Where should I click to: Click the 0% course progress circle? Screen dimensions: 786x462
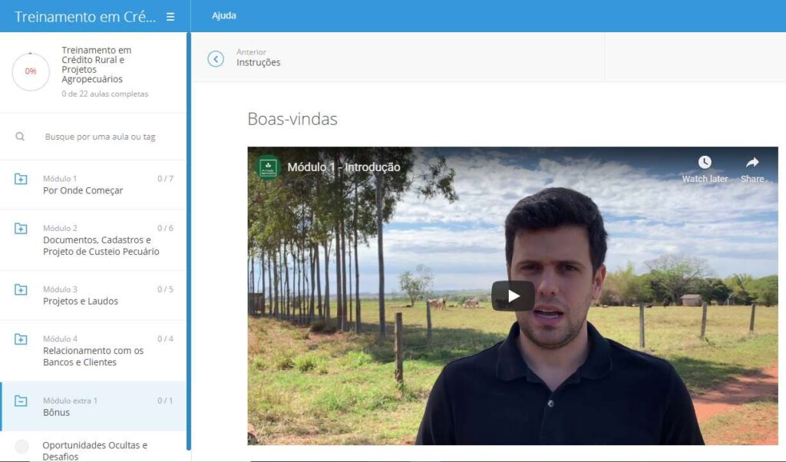31,71
